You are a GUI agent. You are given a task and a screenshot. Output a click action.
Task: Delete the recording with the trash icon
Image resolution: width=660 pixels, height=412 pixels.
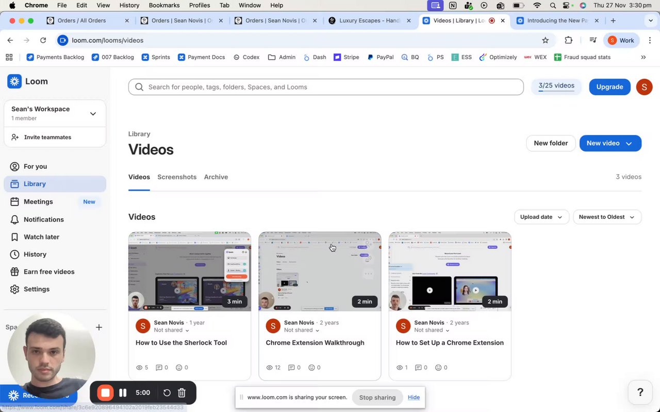(x=181, y=393)
